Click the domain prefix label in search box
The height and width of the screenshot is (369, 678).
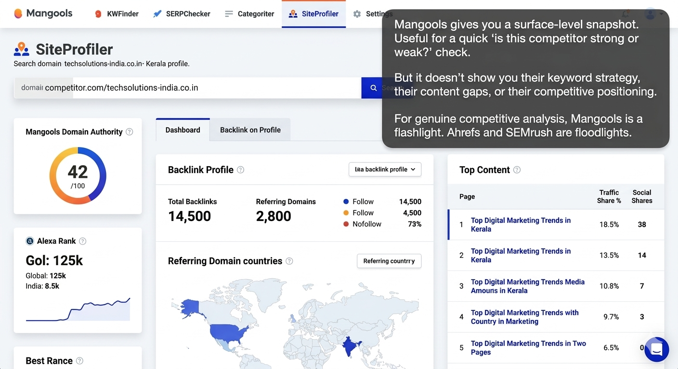click(x=32, y=88)
